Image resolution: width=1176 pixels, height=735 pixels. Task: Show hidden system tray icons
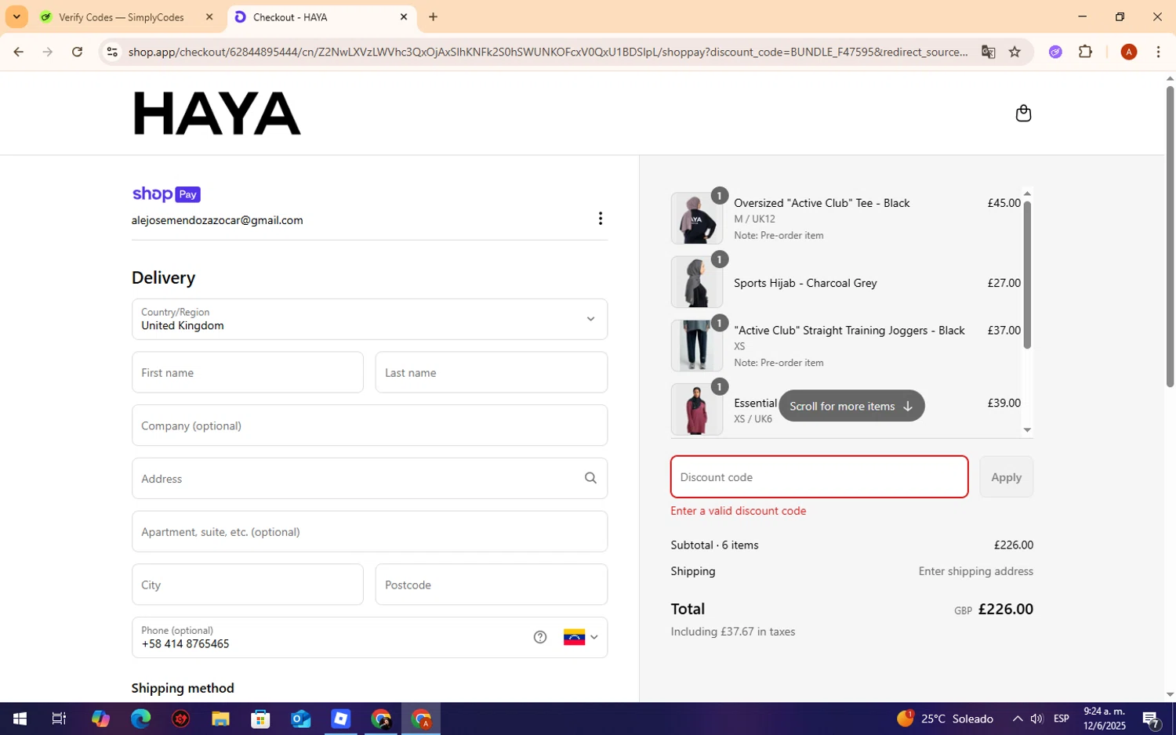pos(1017,719)
